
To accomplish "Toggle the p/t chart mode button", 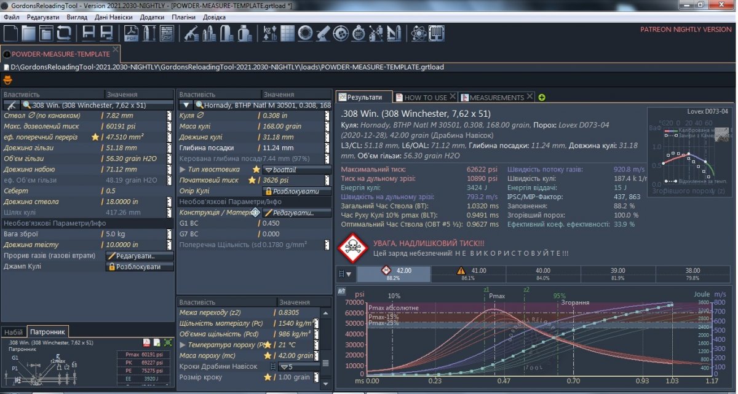I will (342, 290).
